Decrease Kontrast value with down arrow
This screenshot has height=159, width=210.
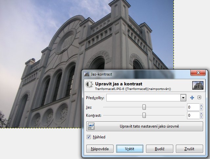(201, 117)
